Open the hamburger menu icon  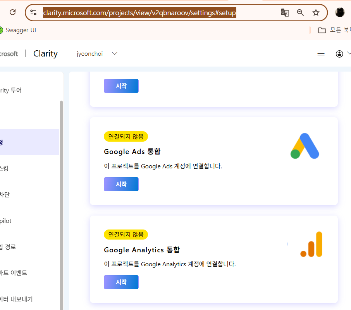321,54
